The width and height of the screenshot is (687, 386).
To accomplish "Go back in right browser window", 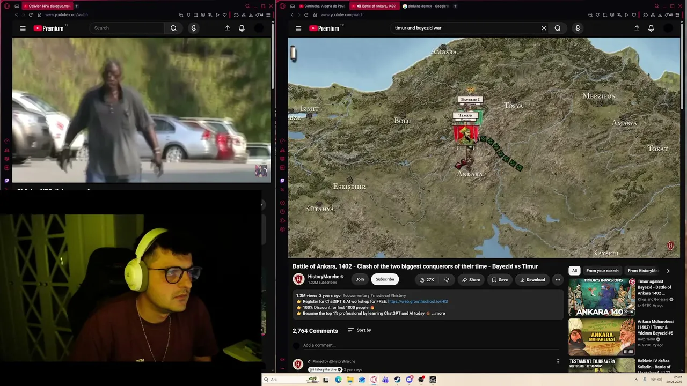I will pos(291,15).
